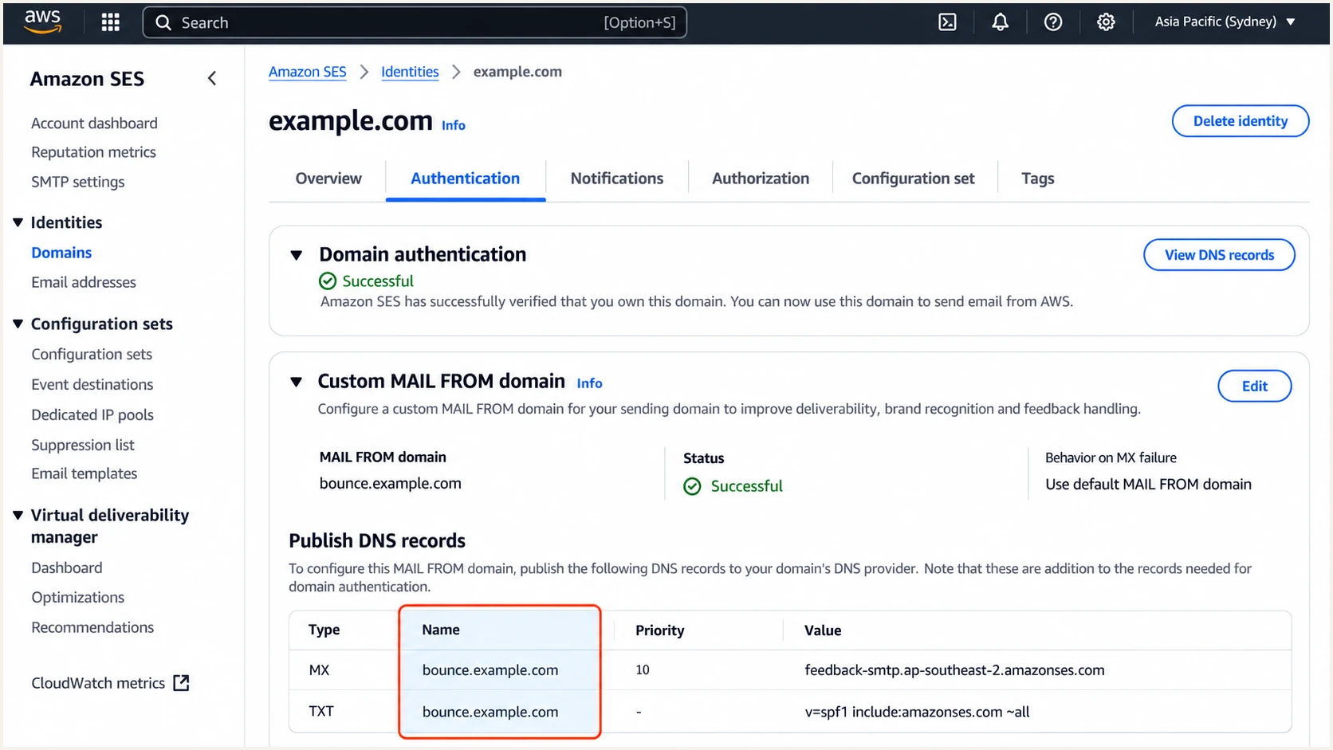The image size is (1333, 750).
Task: Click the AWS logo home icon
Action: pyautogui.click(x=42, y=22)
